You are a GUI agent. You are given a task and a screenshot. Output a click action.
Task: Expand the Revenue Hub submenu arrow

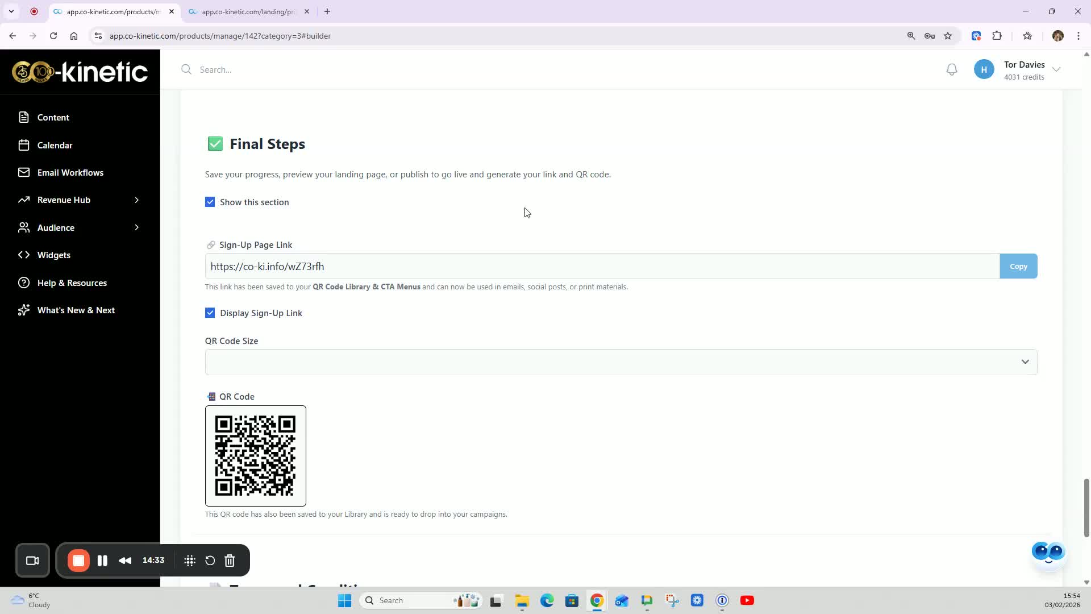pos(136,200)
